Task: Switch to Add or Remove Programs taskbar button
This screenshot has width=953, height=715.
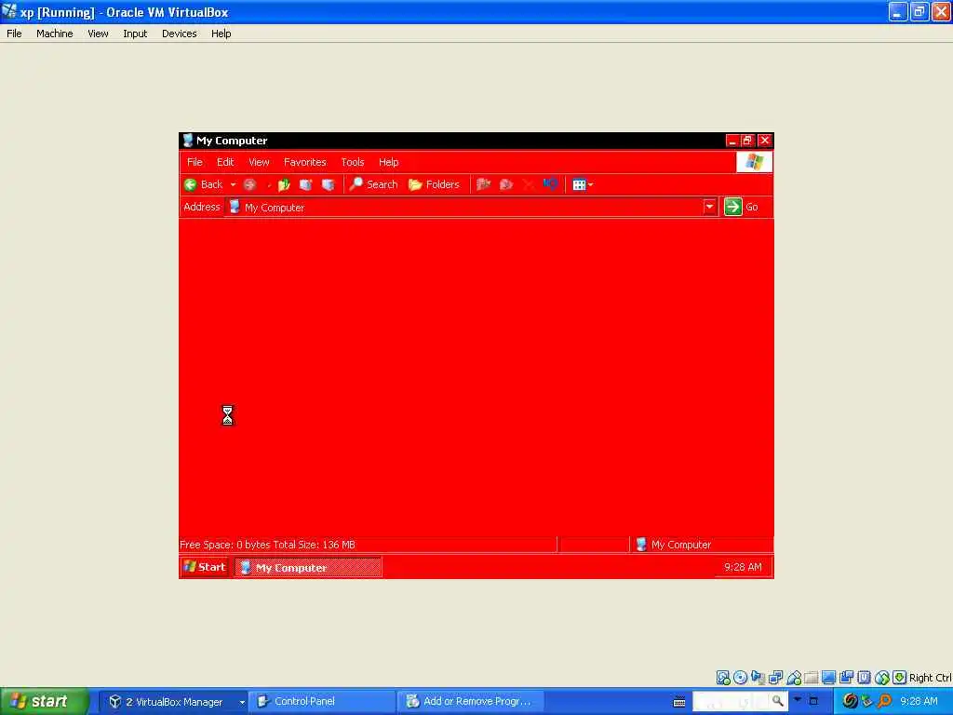Action: coord(470,702)
